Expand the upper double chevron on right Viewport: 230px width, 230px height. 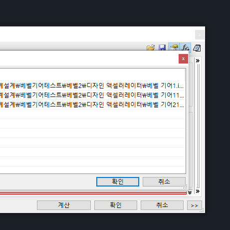pos(198,60)
